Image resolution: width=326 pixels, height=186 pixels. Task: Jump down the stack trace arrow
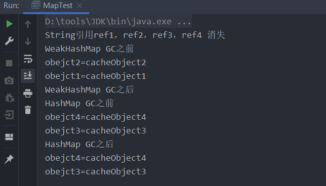[x=28, y=41]
